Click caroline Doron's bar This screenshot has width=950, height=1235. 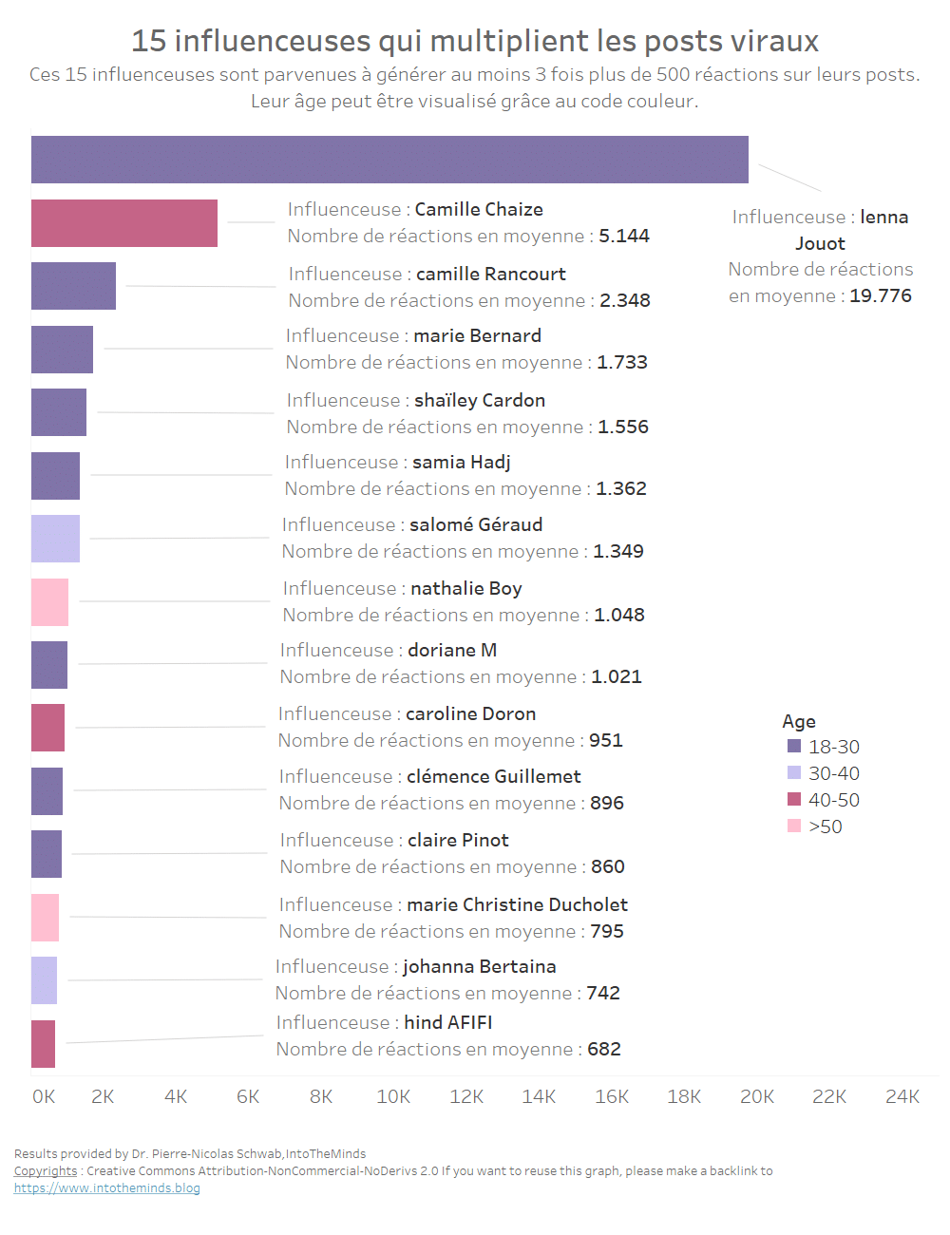[47, 728]
